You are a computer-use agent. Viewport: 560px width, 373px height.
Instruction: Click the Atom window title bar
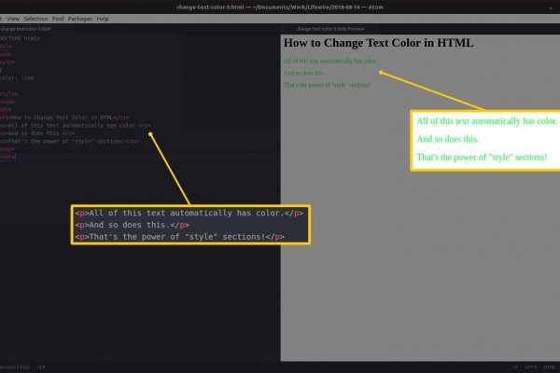click(280, 7)
